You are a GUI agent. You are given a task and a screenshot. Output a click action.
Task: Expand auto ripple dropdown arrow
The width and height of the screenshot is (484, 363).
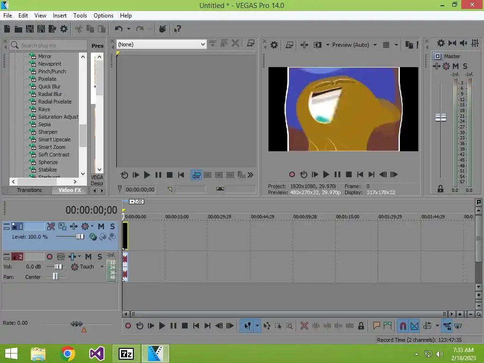(437, 326)
